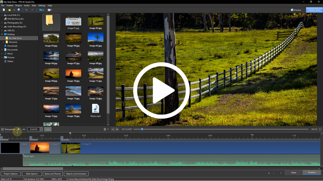Toggle the waveform button beside the time field

(48, 129)
